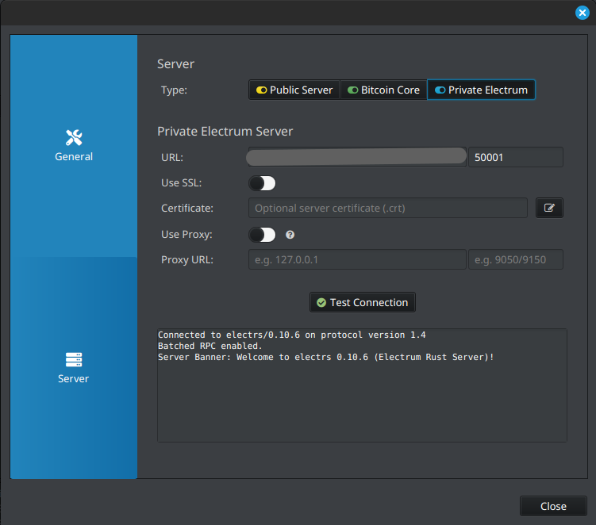Image resolution: width=596 pixels, height=525 pixels.
Task: Click the "Server" heading above the Type row
Action: 175,63
